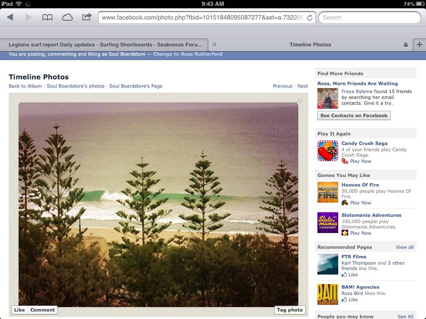Viewport: 426px width, 319px height.
Task: Switch to Legions surf report tab
Action: [x=106, y=44]
